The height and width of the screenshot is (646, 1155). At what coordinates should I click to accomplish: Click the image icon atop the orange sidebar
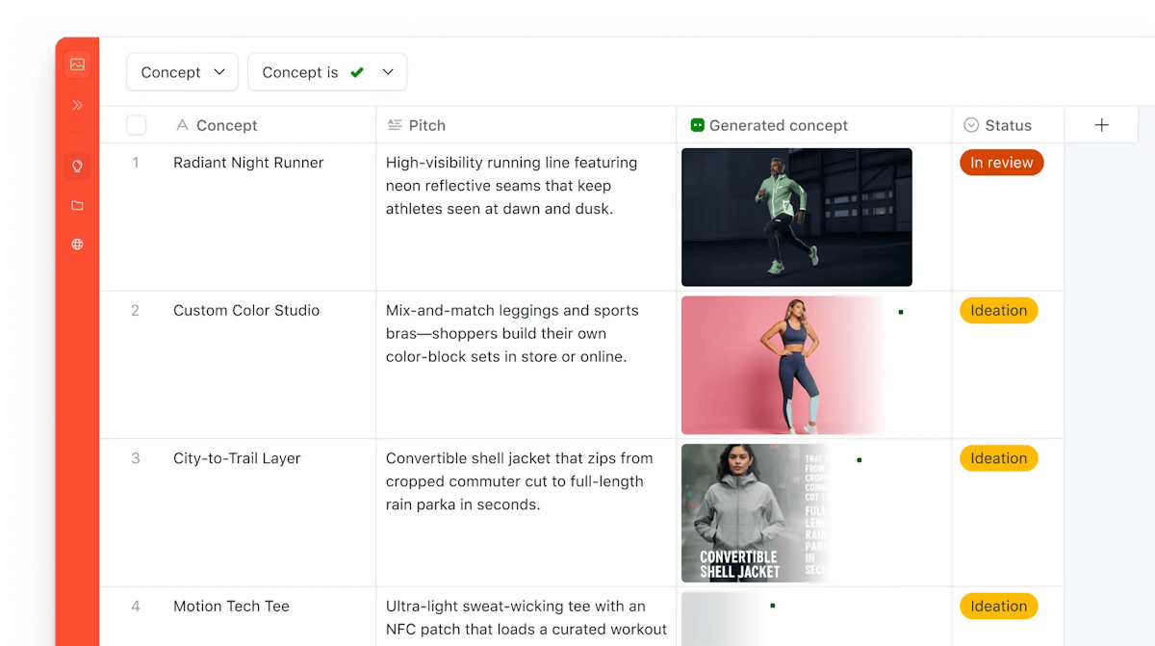pyautogui.click(x=78, y=65)
